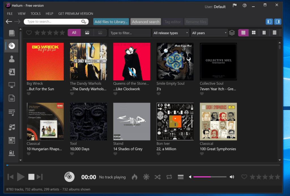Expand the All release types dropdown
290x196 pixels.
[171, 33]
